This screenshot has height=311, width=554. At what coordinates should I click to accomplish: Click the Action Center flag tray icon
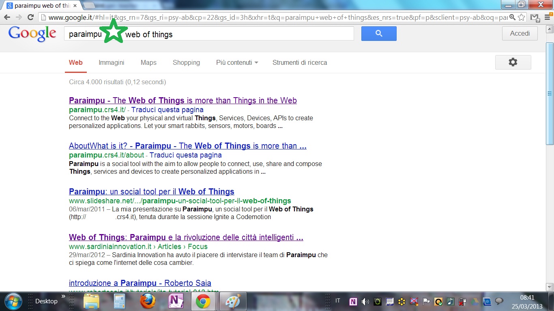(426, 301)
